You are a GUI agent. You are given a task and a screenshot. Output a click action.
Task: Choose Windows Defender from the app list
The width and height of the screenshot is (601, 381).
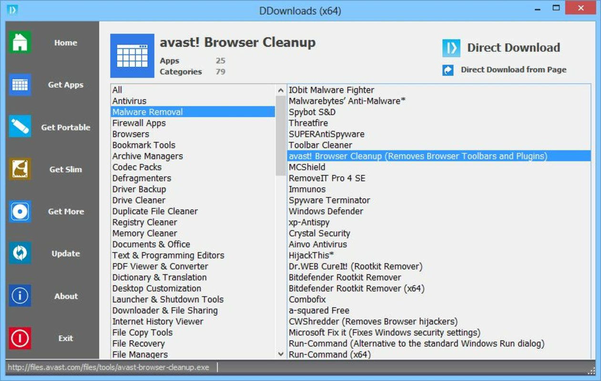point(326,211)
